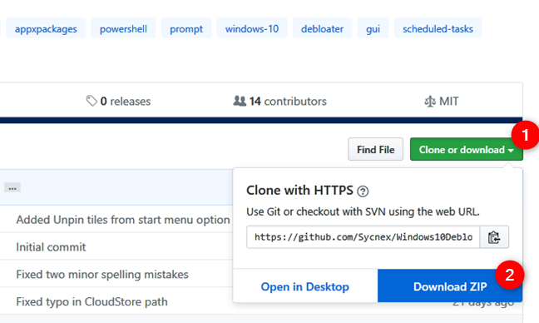Viewport: 539px width, 323px height.
Task: Open the windows-10 topic tag
Action: point(252,28)
